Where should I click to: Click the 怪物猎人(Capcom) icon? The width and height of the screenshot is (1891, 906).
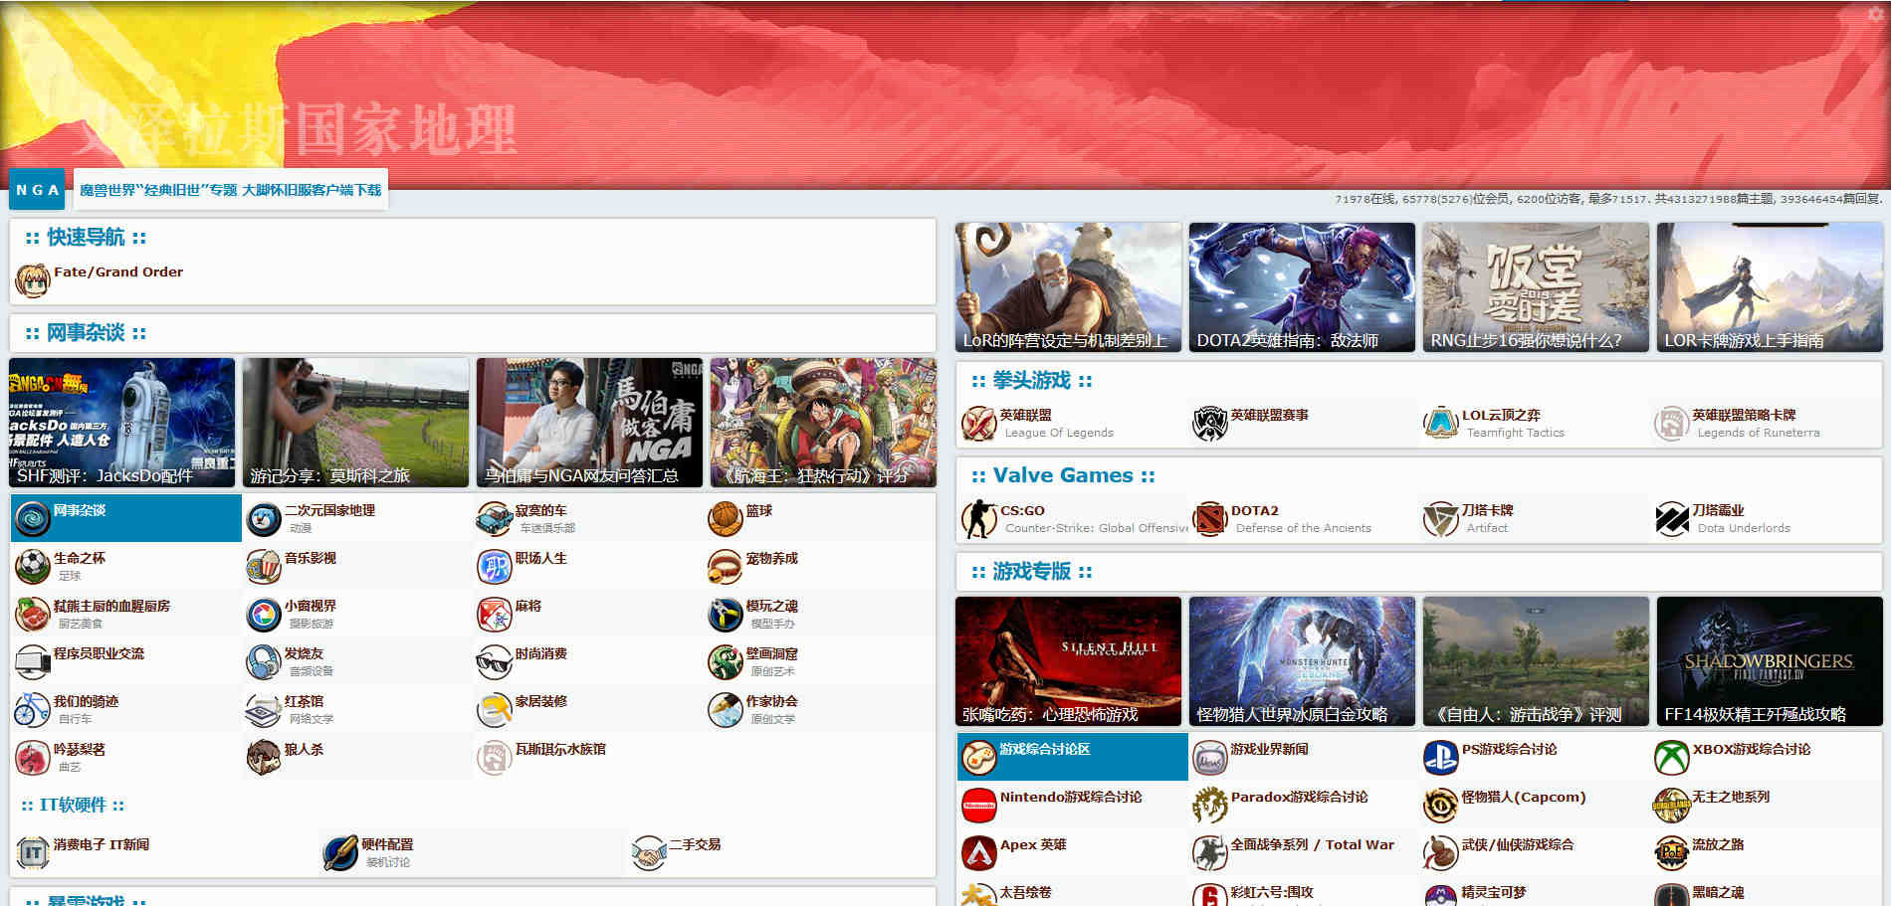1441,806
